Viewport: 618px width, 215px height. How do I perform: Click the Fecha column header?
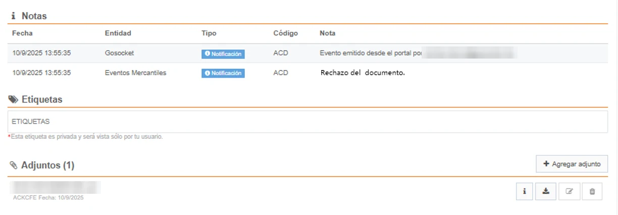point(22,33)
